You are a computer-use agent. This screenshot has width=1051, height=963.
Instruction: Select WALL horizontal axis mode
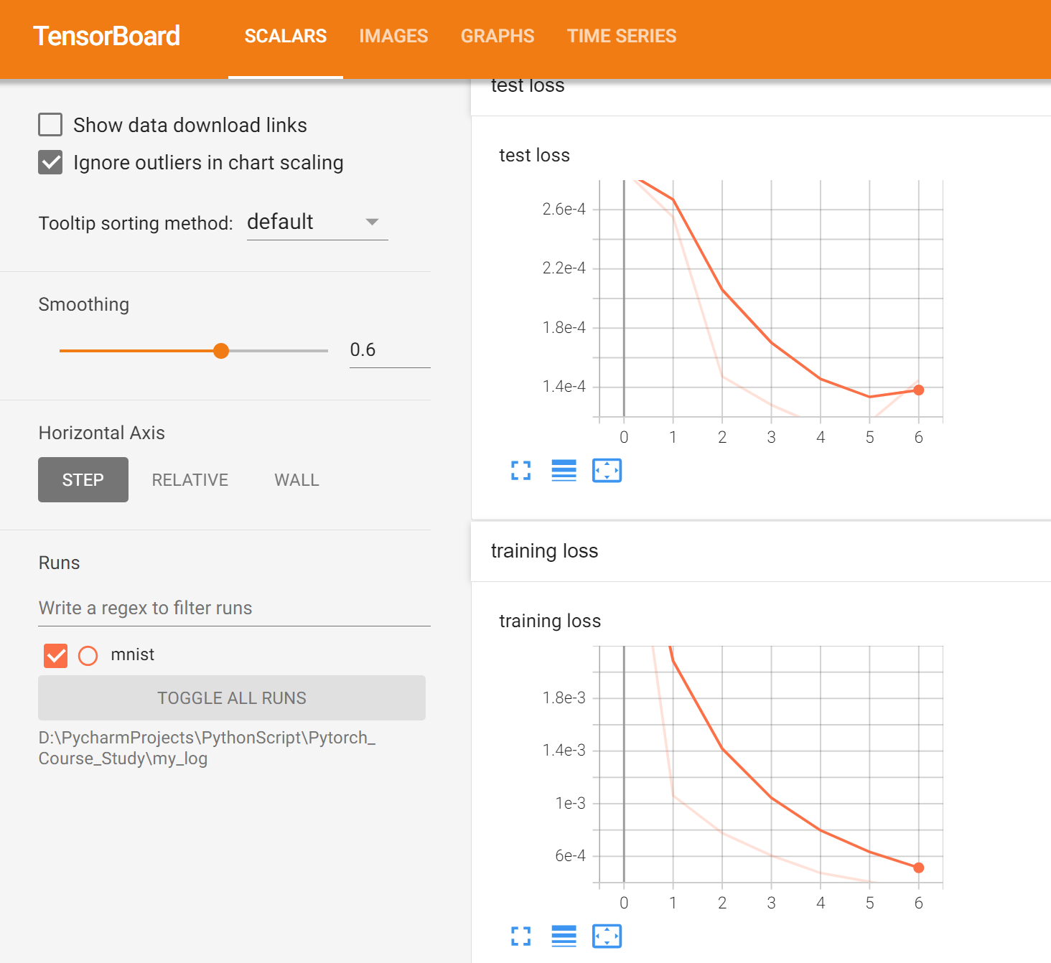point(296,479)
